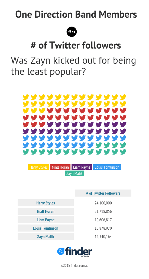
Task: Select the Zayn Malik green legend label
Action: [x=74, y=173]
